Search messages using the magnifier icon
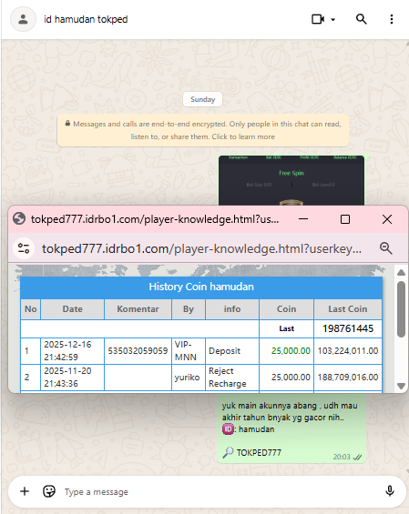The image size is (409, 514). [x=362, y=19]
